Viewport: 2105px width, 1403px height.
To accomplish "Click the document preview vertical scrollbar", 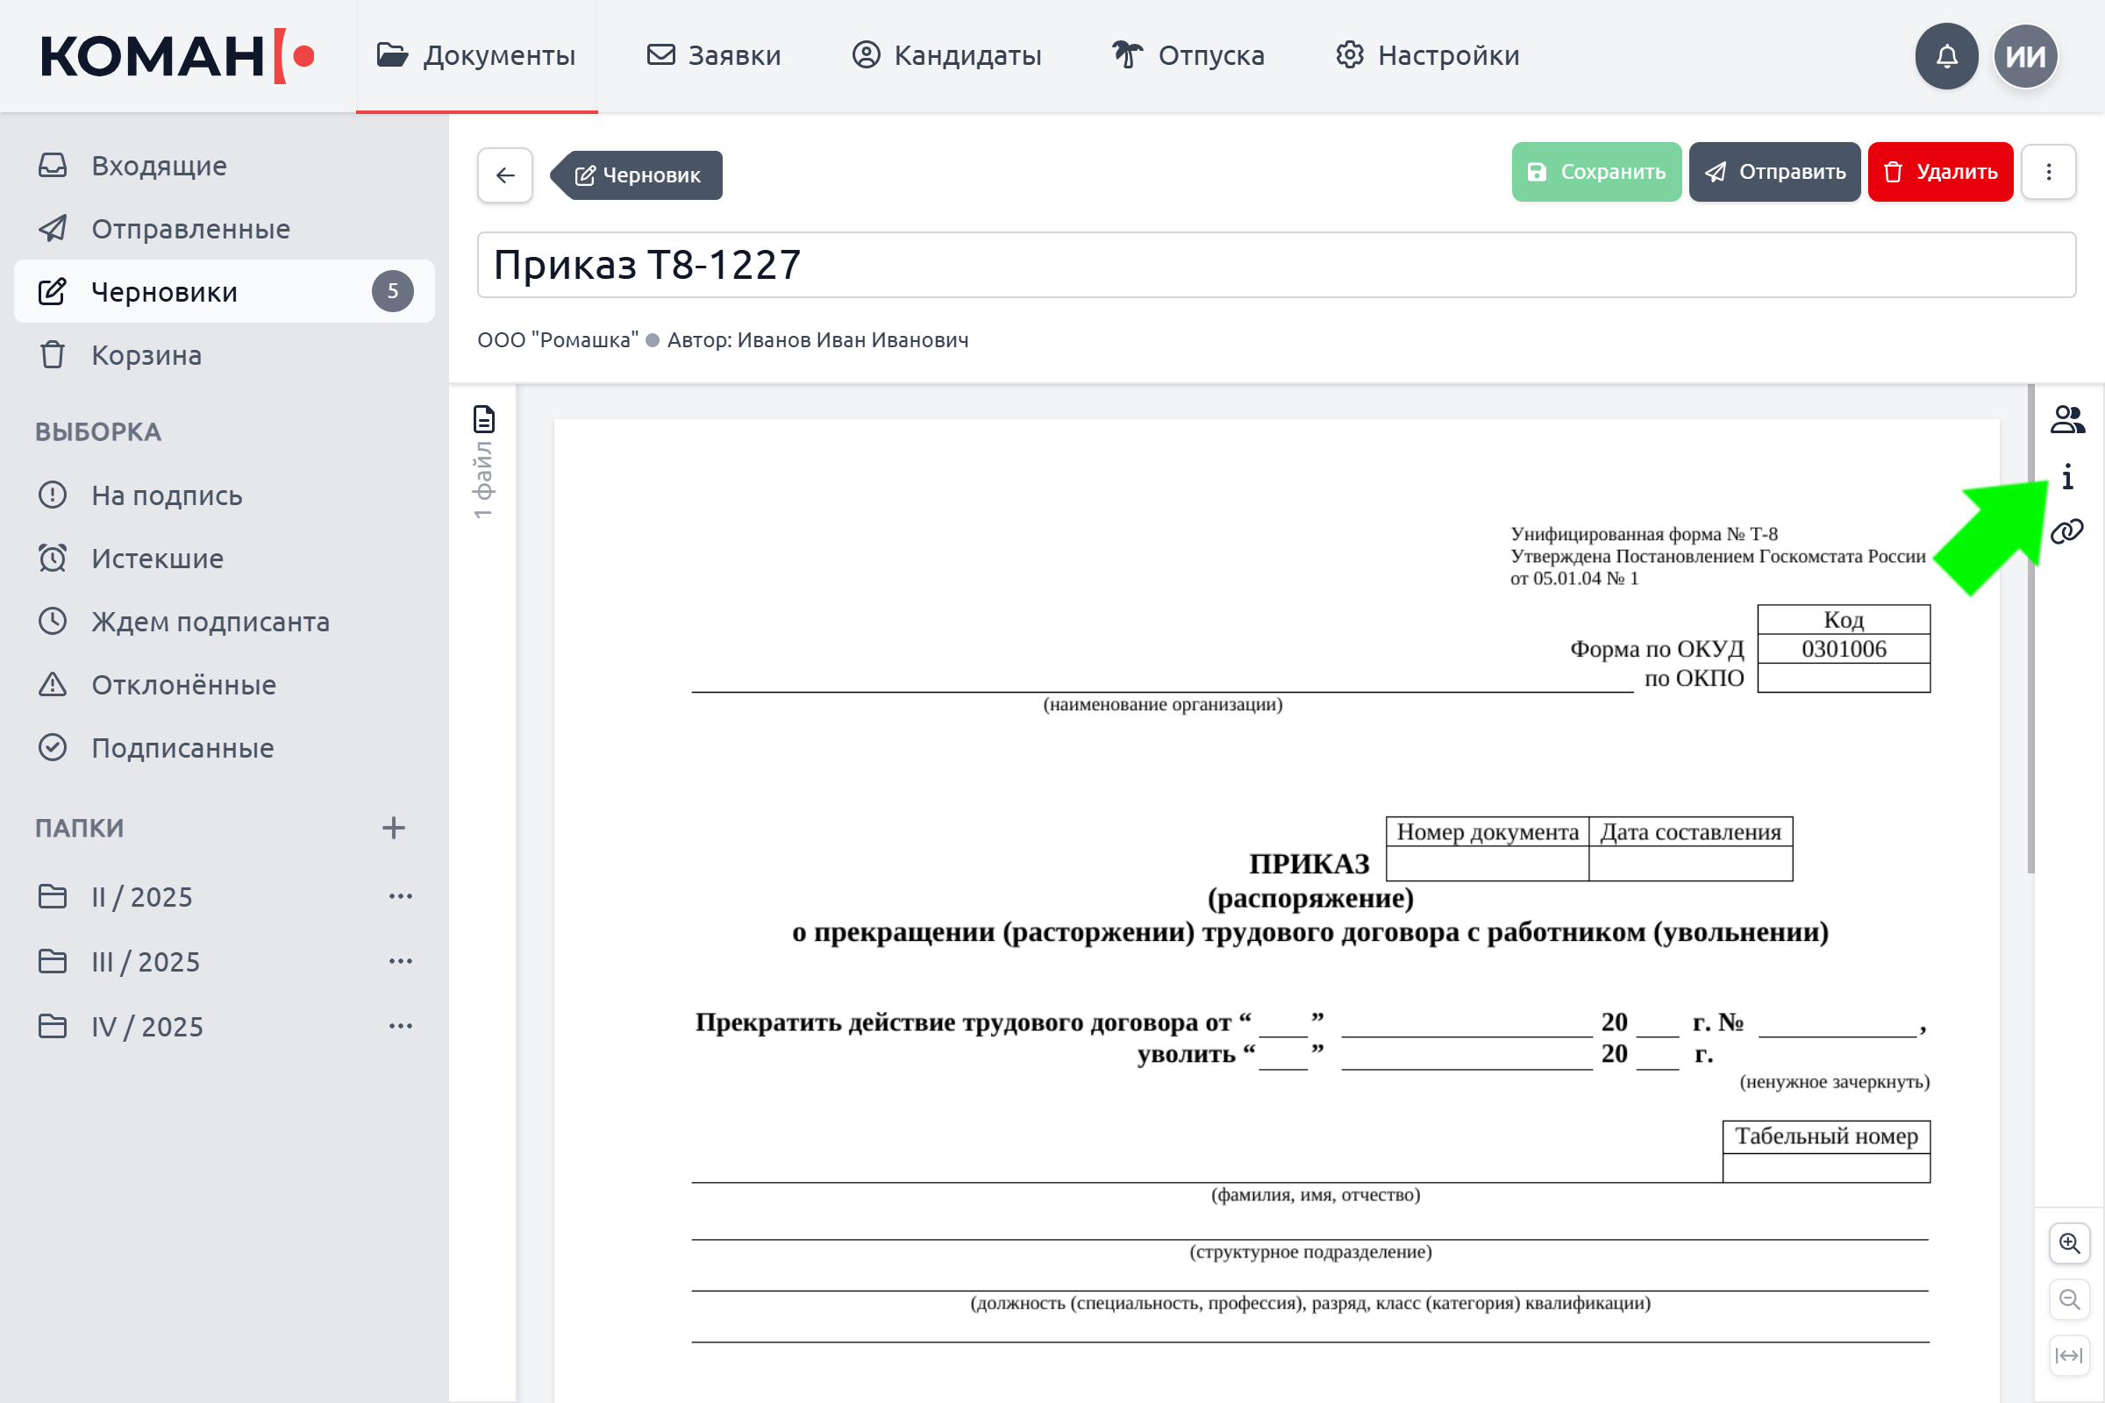I will point(2030,628).
